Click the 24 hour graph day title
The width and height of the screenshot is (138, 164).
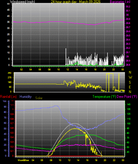click(x=76, y=1)
